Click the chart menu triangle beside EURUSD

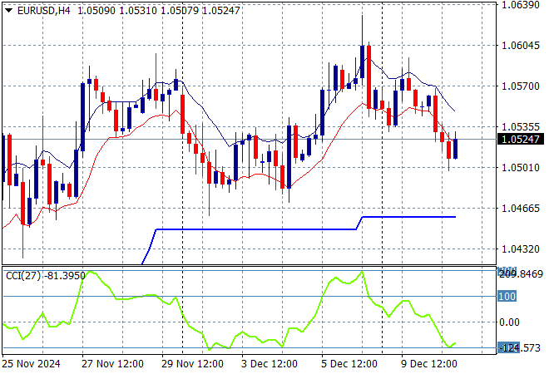pos(8,10)
